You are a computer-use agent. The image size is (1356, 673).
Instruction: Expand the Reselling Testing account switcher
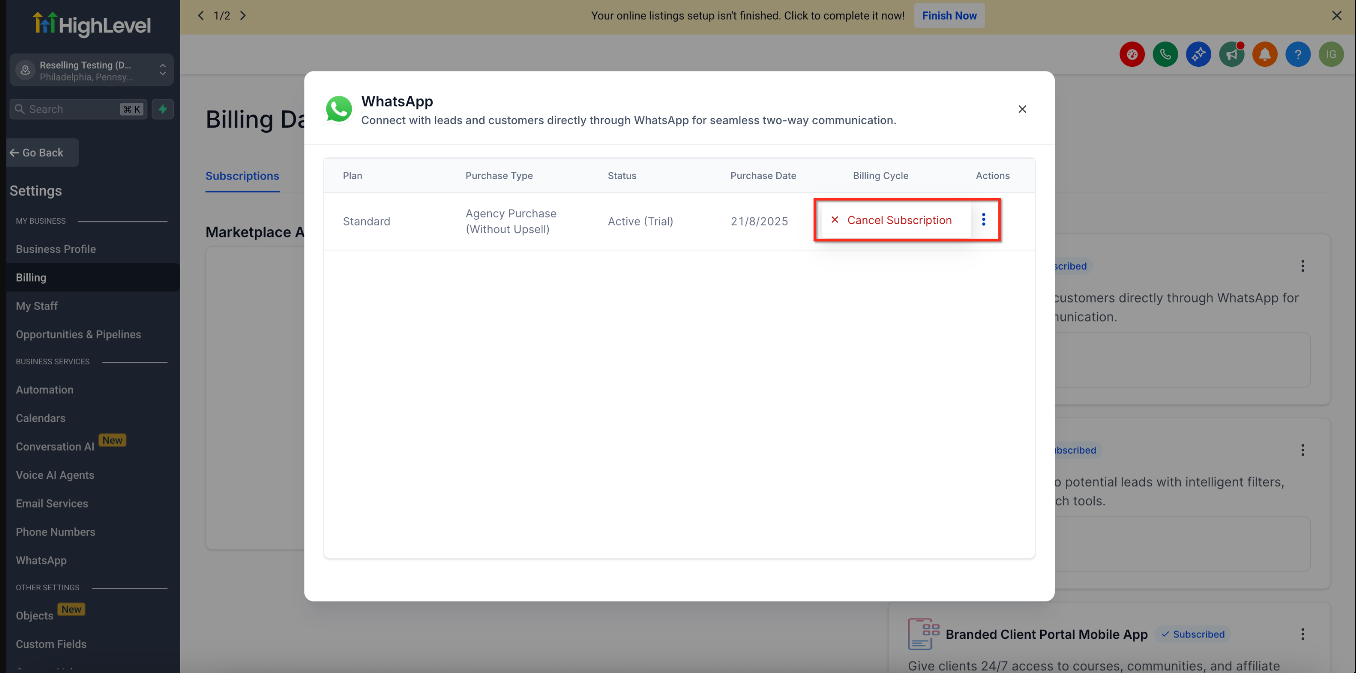click(162, 70)
